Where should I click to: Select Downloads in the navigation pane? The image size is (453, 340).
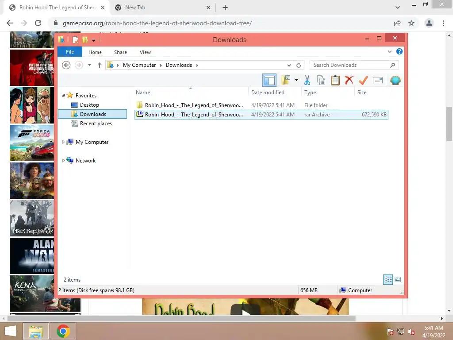(x=92, y=114)
